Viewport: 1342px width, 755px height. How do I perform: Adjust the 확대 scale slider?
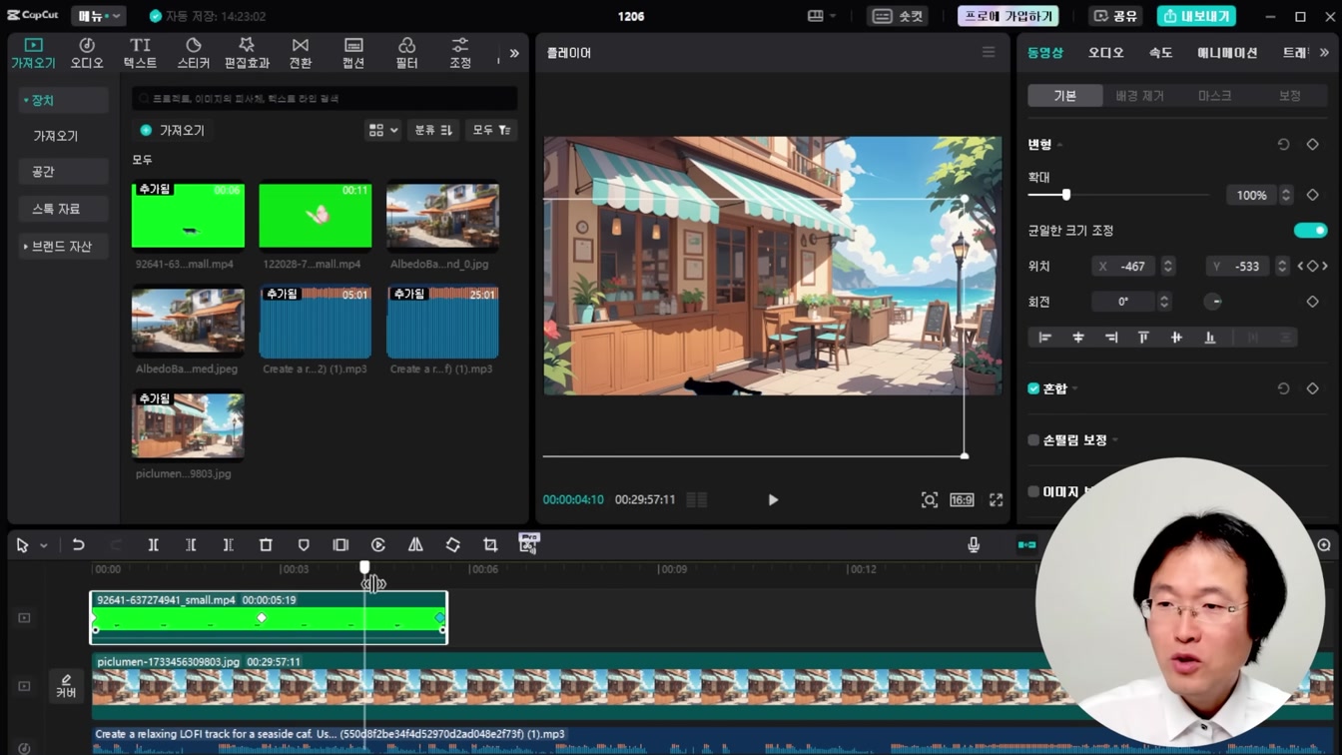tap(1117, 196)
